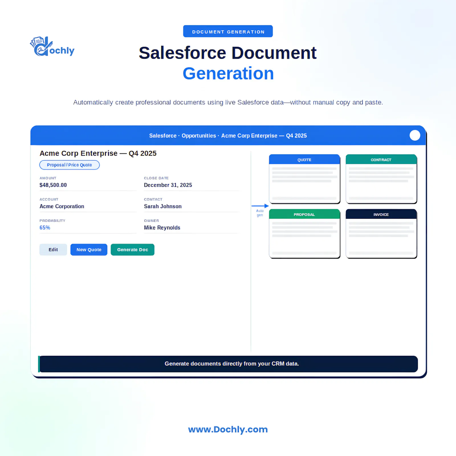
Task: Click the New Quote button
Action: [x=89, y=250]
